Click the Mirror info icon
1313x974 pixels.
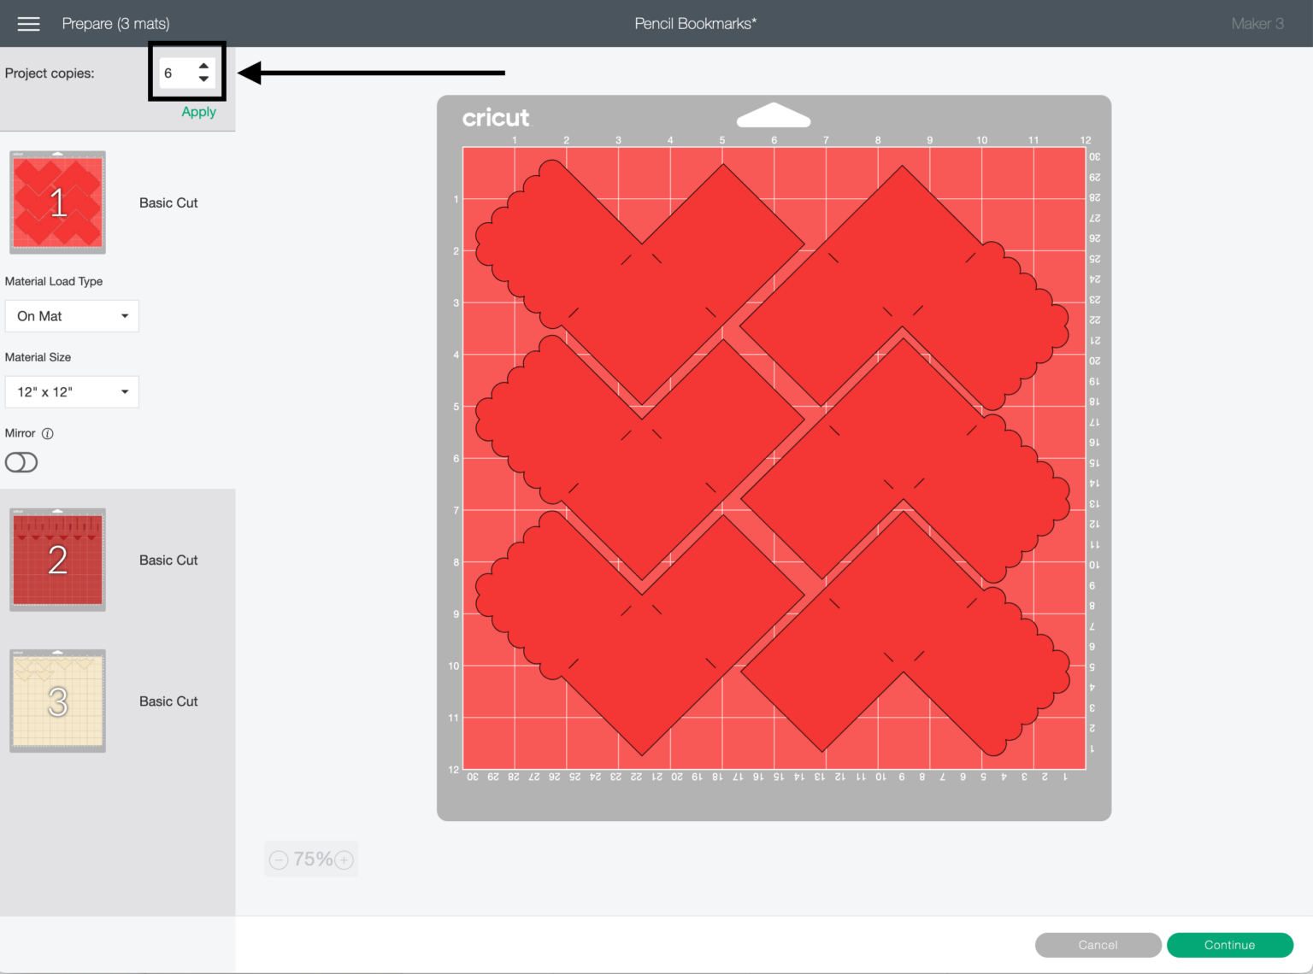[x=48, y=433]
